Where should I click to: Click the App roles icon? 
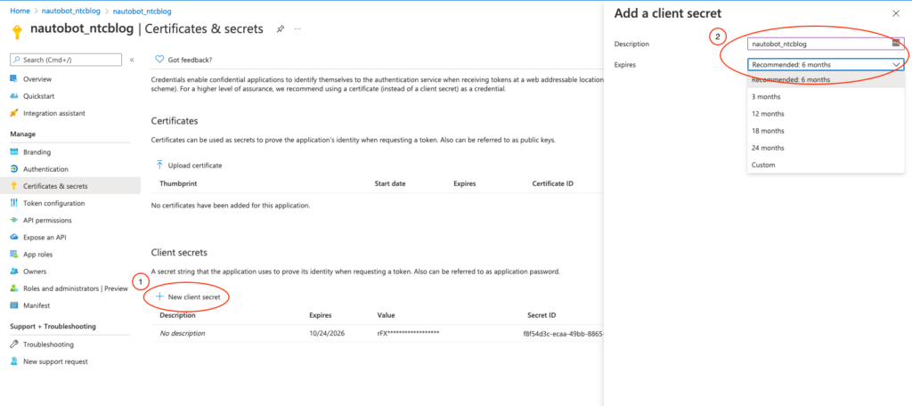pos(14,254)
